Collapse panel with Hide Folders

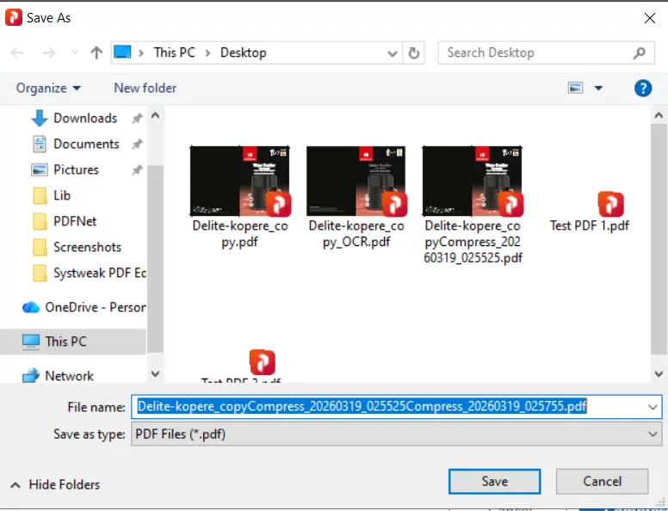[x=56, y=484]
